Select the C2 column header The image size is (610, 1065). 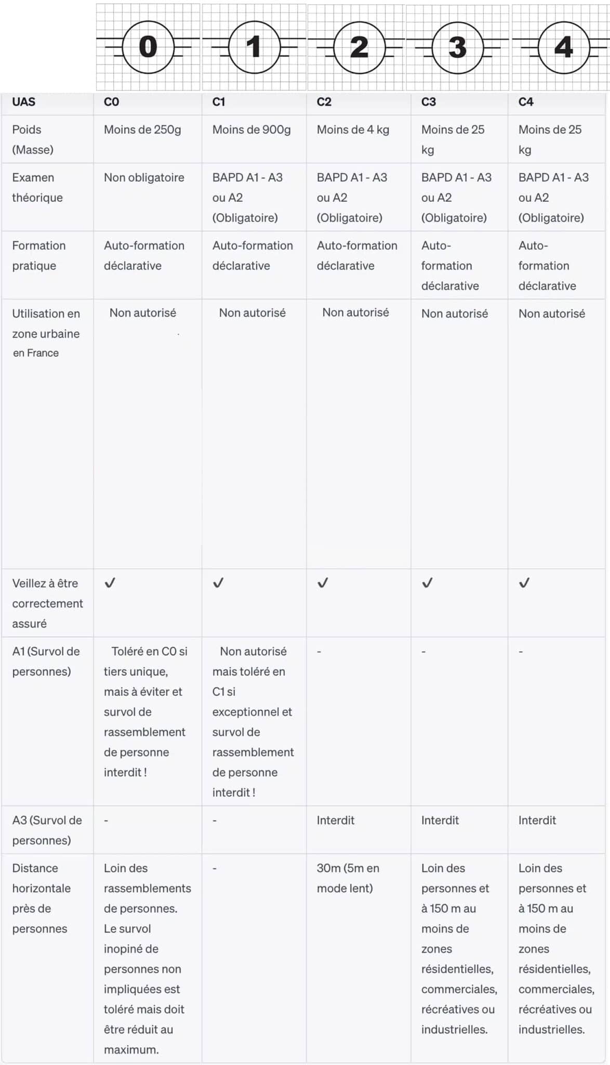pyautogui.click(x=324, y=102)
